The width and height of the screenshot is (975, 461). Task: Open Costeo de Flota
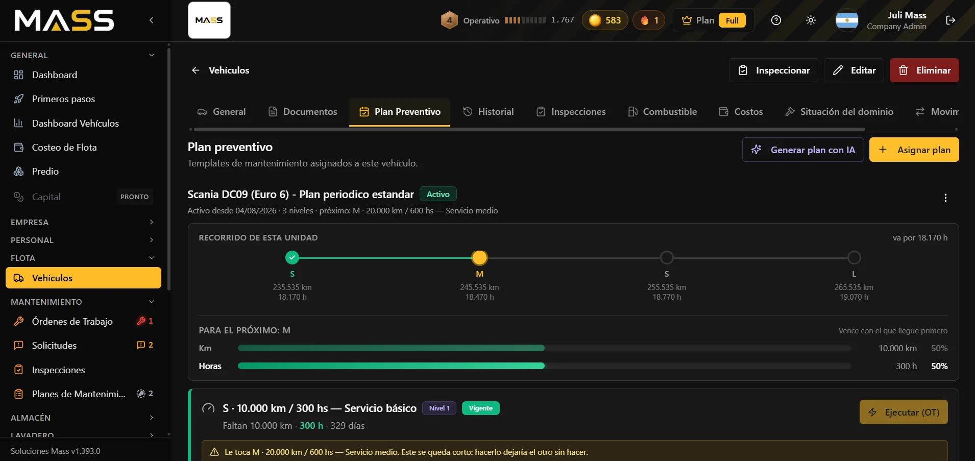[x=83, y=148]
